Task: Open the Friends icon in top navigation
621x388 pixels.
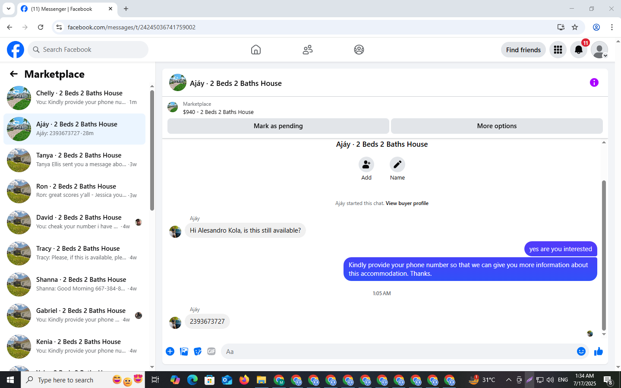Action: pyautogui.click(x=308, y=50)
